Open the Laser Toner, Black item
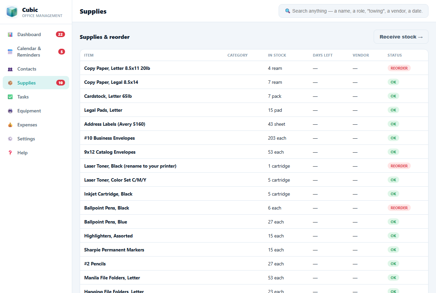Image resolution: width=436 pixels, height=293 pixels. 254,166
